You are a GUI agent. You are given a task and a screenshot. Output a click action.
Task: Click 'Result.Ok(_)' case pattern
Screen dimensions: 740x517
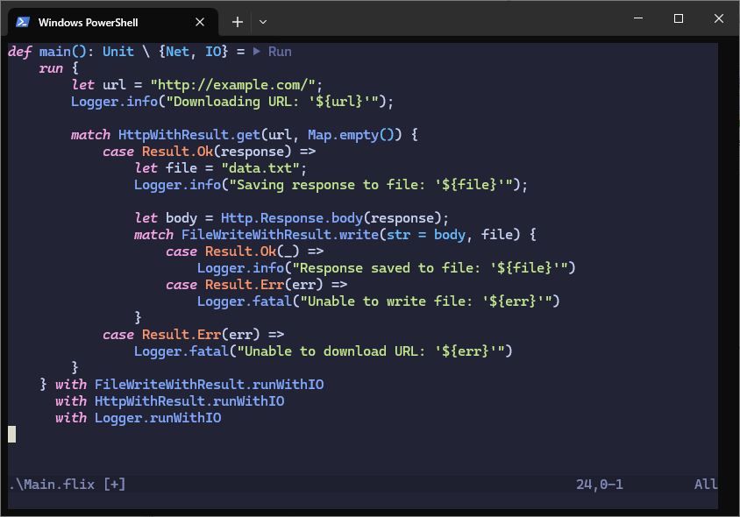[253, 251]
